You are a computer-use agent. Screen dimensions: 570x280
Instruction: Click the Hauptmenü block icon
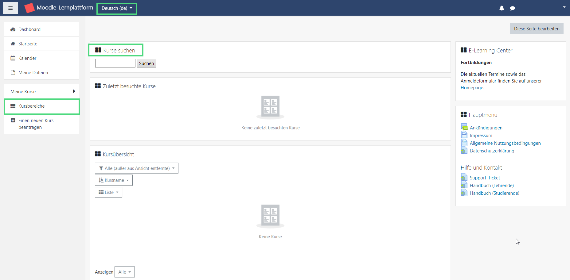point(464,114)
